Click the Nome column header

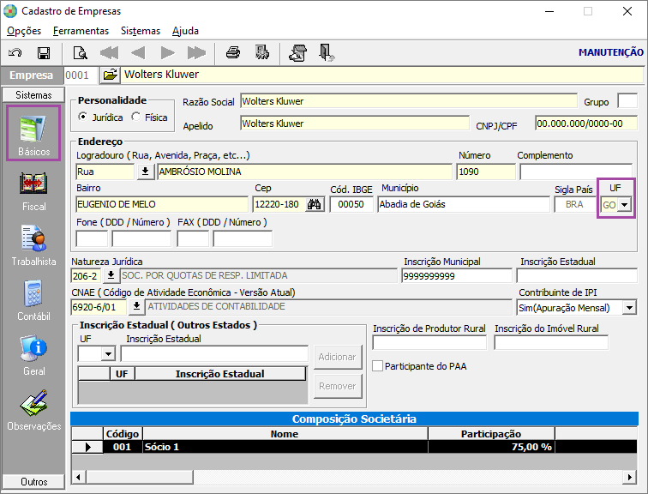pyautogui.click(x=285, y=434)
